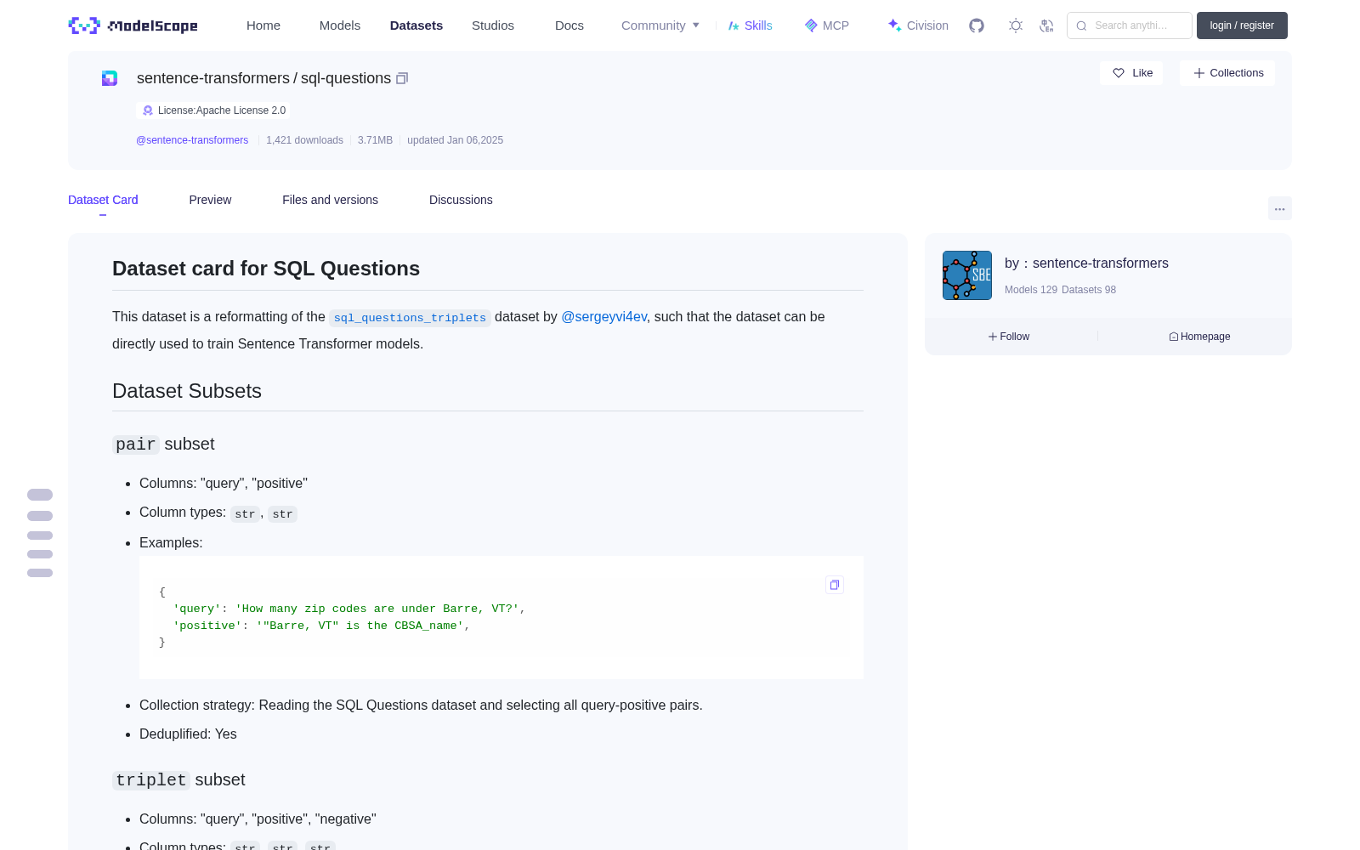Open the three-dots more options menu
This screenshot has width=1360, height=850.
[x=1280, y=208]
